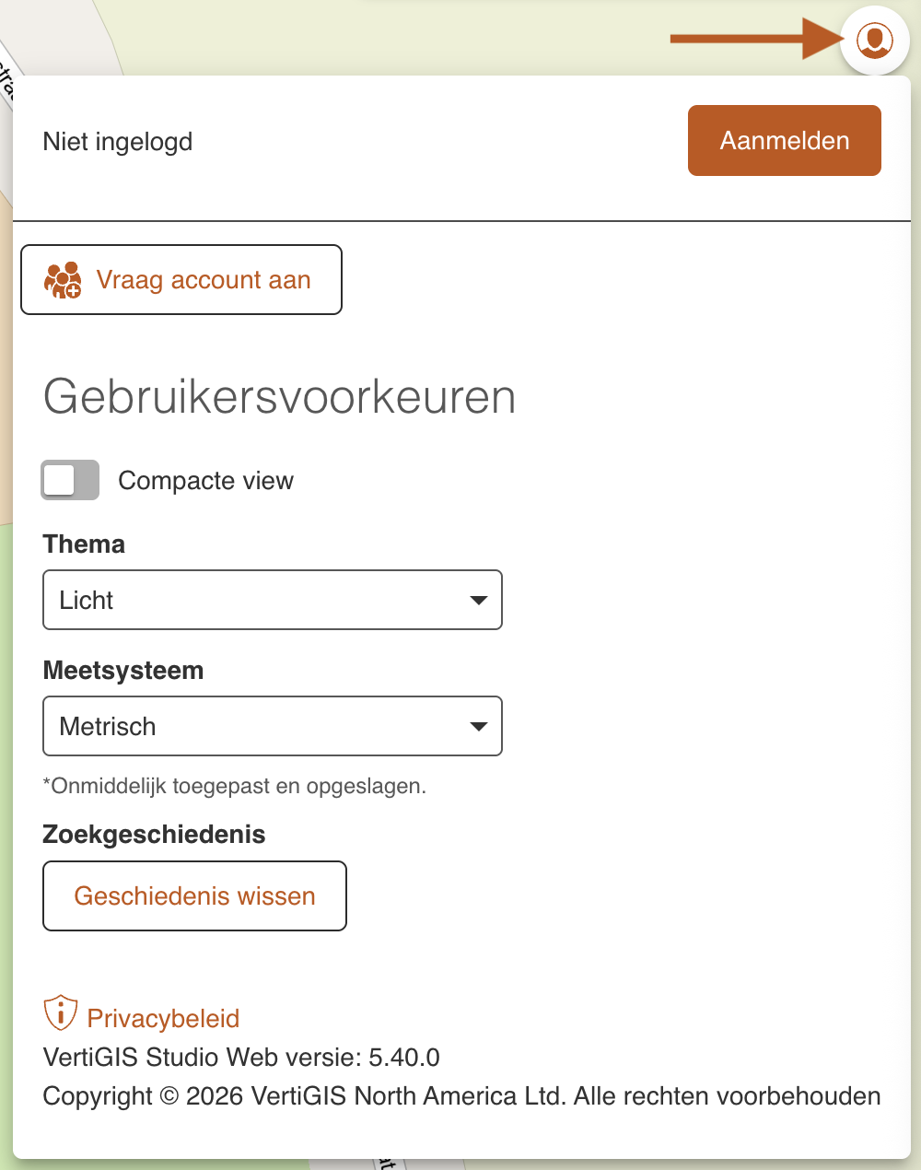
Task: Click the Vraag account aan text
Action: click(204, 280)
